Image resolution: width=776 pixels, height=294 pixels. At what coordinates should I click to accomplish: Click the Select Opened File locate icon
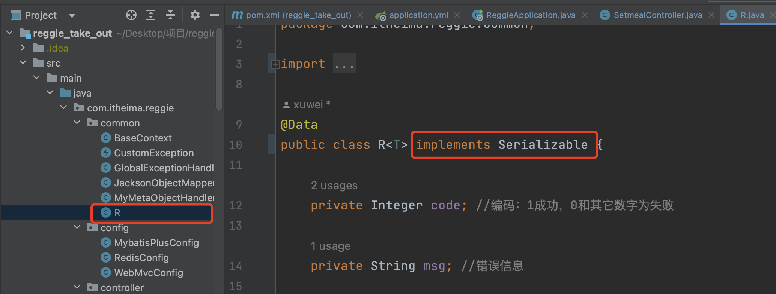[x=131, y=15]
